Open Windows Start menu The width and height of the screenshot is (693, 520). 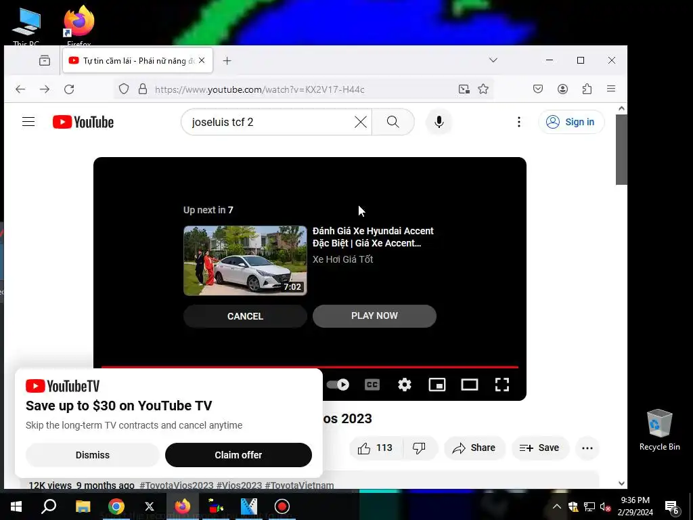point(16,506)
